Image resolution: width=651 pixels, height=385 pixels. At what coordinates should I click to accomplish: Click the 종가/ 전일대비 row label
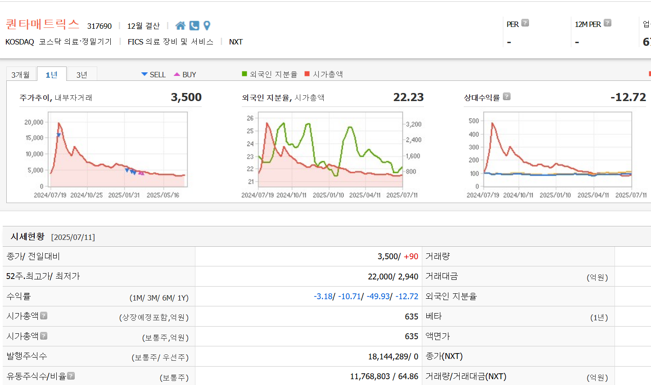[33, 256]
